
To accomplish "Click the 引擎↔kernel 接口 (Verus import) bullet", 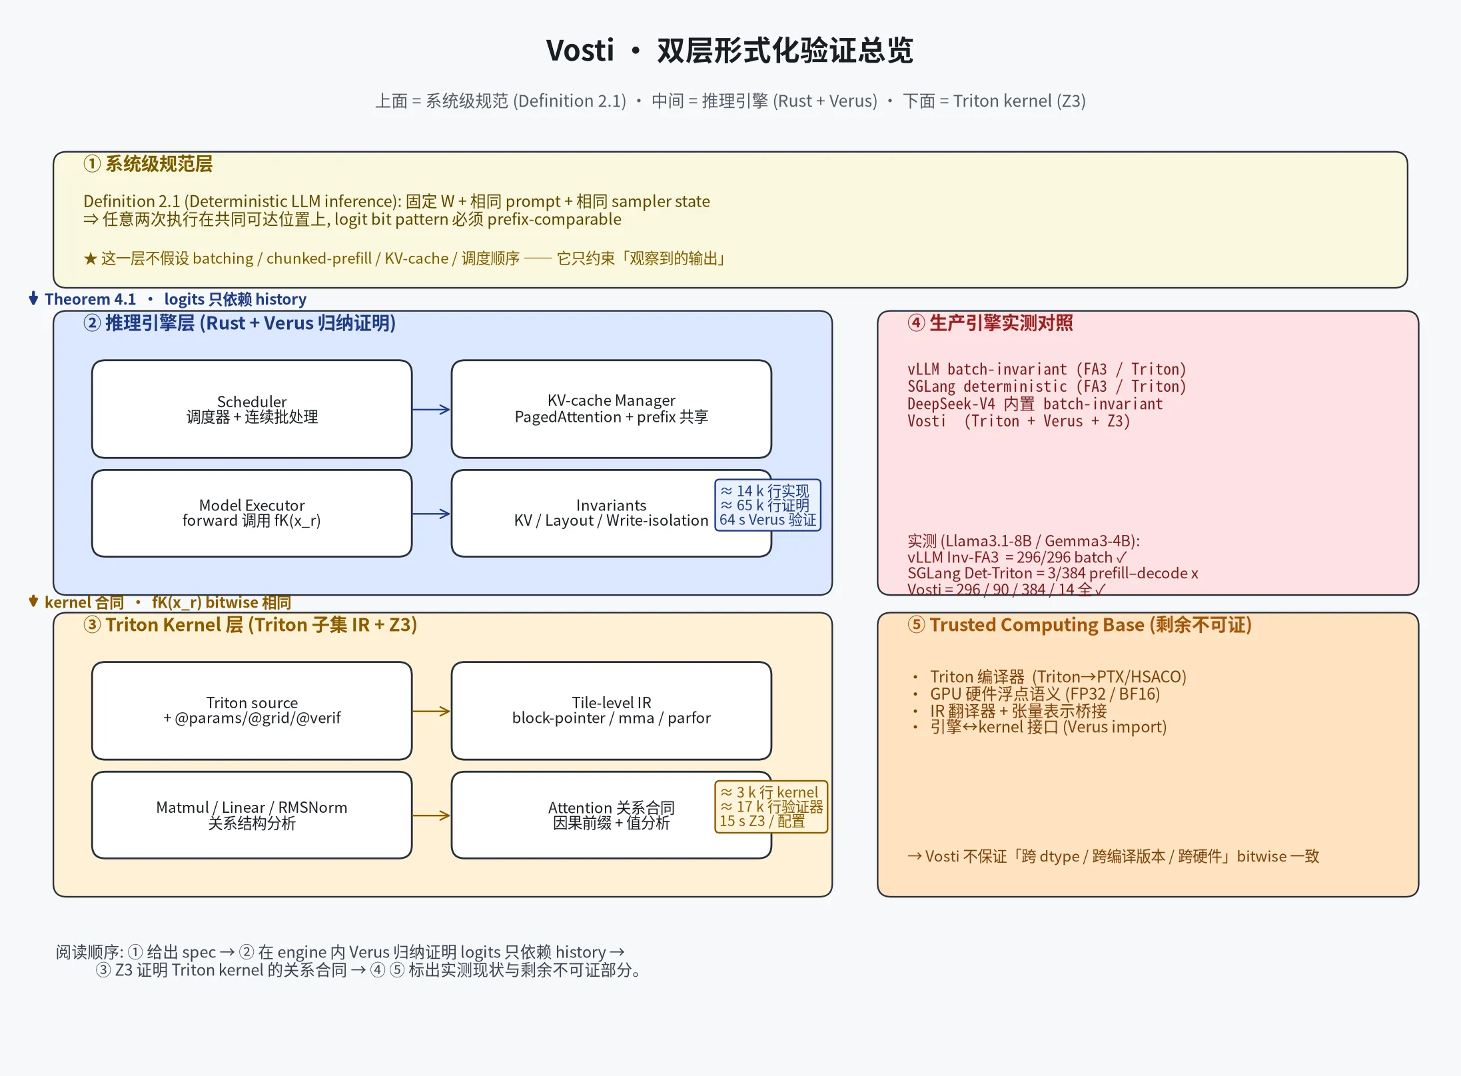I will 1040,727.
